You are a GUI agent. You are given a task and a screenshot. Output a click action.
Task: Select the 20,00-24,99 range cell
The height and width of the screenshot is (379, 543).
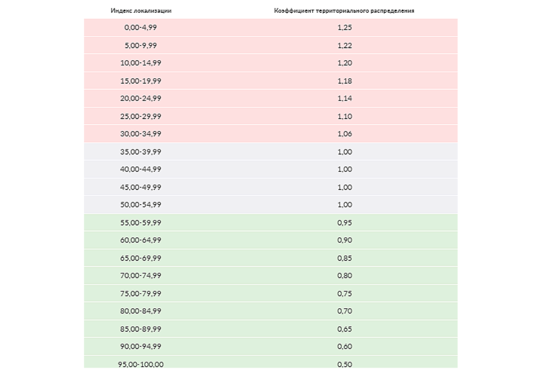[x=140, y=98]
